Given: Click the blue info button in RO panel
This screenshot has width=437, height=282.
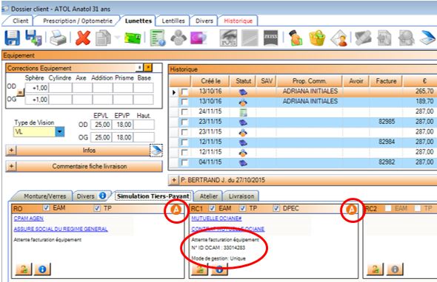Looking at the screenshot, I should [x=42, y=269].
